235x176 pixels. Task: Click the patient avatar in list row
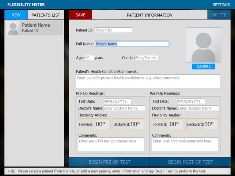tap(13, 28)
